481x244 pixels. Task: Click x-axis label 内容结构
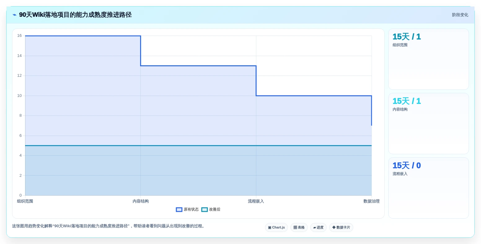[141, 201]
